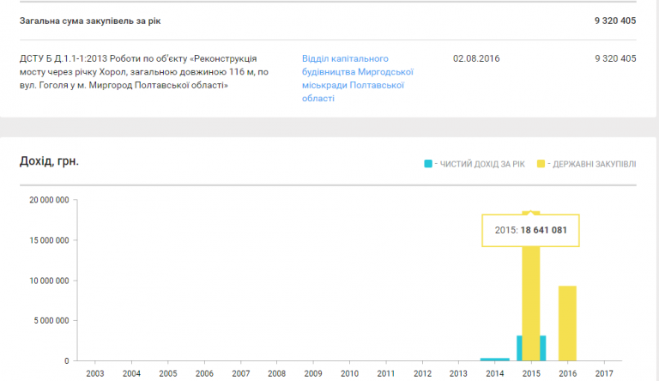Click the Дохід, грн. chart heading

coord(50,161)
